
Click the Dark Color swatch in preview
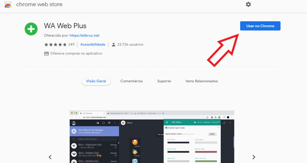[x=178, y=142]
